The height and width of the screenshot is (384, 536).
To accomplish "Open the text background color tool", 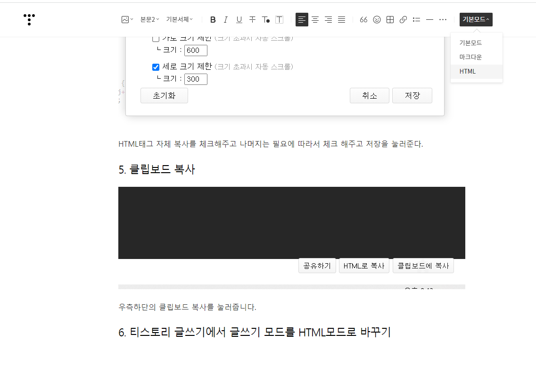I will tap(279, 19).
